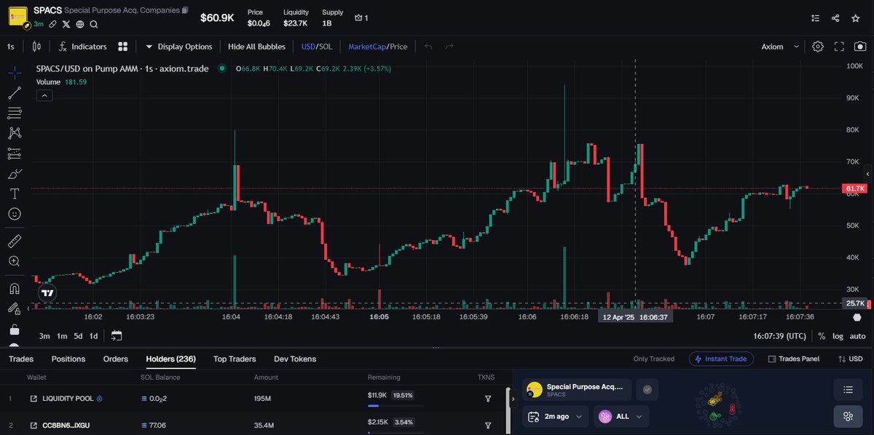Toggle percent scale on price axis
Screen dimensions: 874x435
click(822, 336)
